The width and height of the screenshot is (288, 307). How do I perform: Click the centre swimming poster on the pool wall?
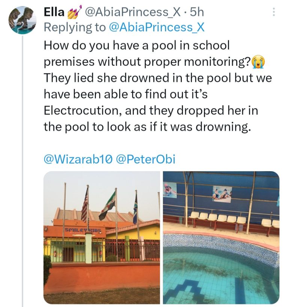tap(222, 194)
